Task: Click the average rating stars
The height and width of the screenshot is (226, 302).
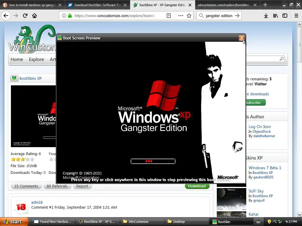Action: 22,159
